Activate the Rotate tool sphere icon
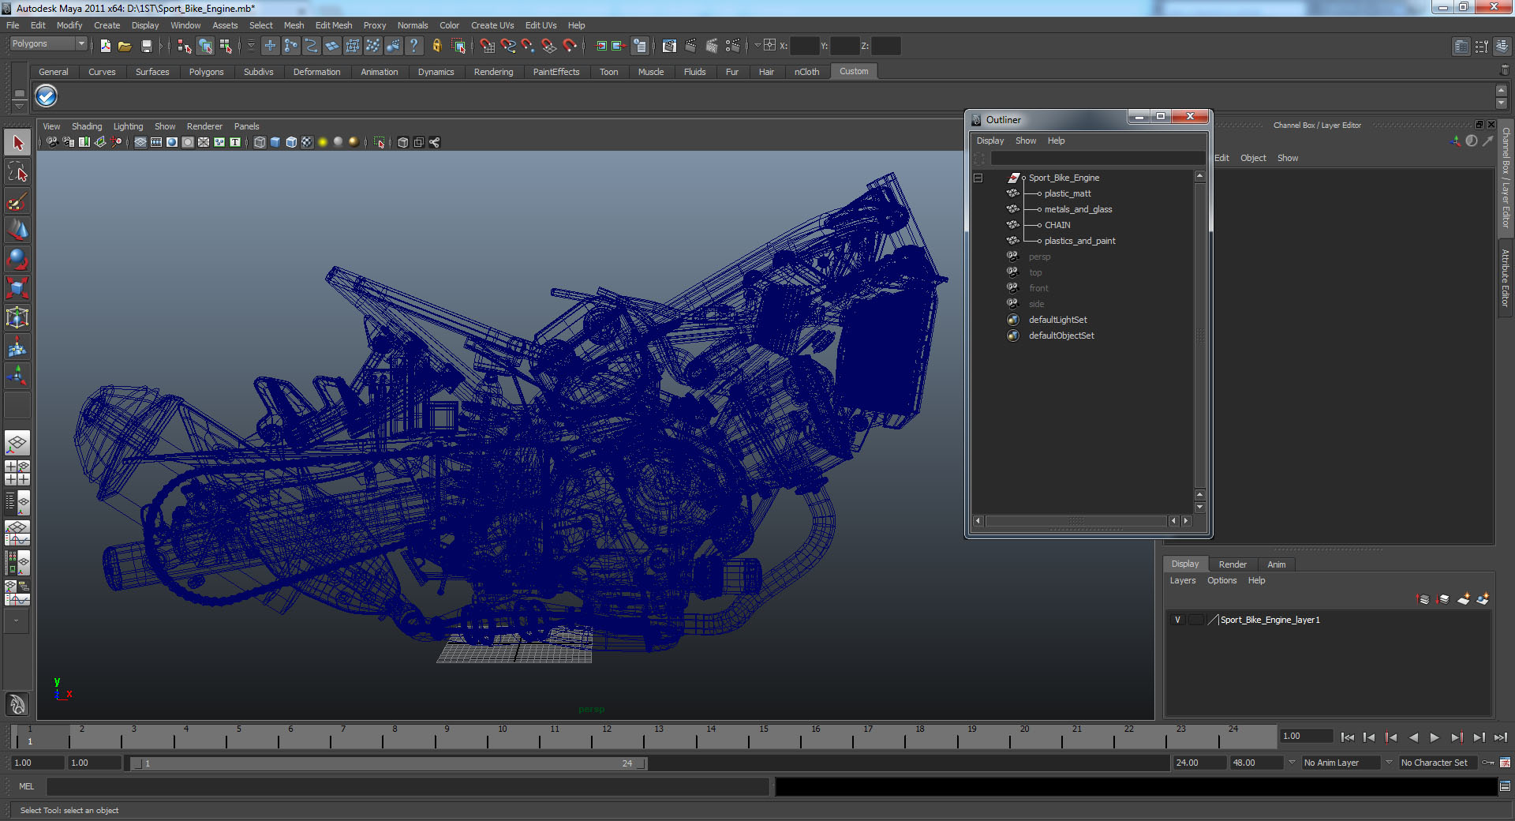The height and width of the screenshot is (821, 1515). pyautogui.click(x=17, y=259)
